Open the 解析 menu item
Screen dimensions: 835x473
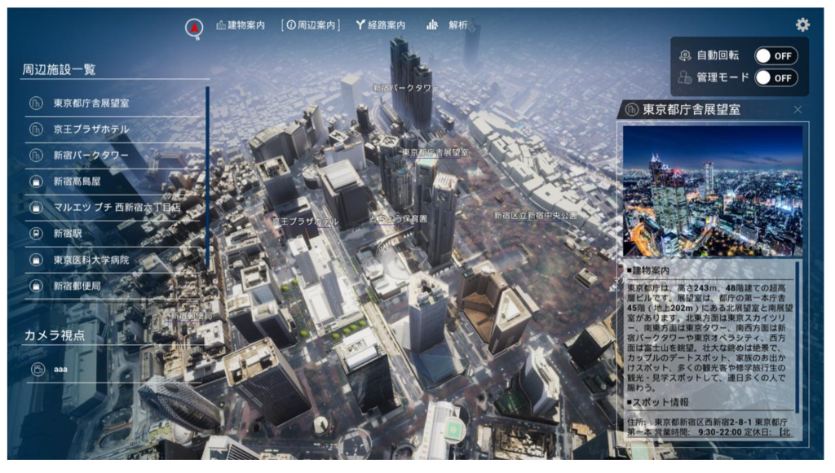[447, 25]
